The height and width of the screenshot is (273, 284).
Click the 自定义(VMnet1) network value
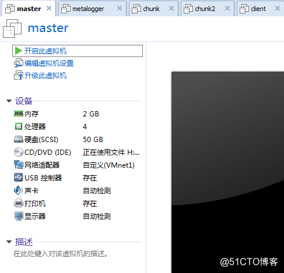tap(108, 165)
